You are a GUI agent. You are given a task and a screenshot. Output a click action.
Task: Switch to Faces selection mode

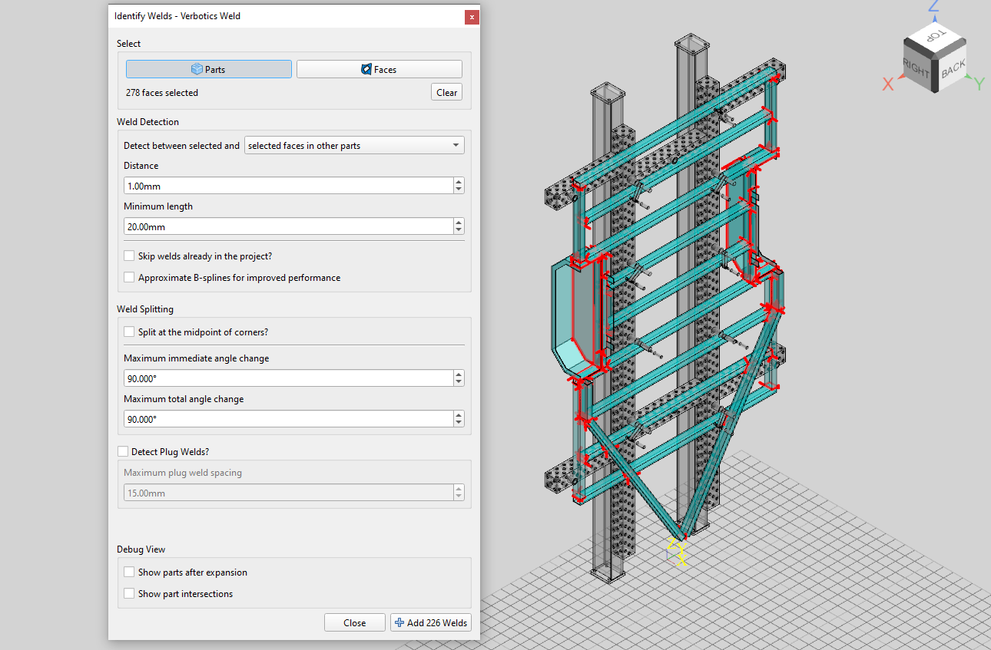[x=379, y=69]
